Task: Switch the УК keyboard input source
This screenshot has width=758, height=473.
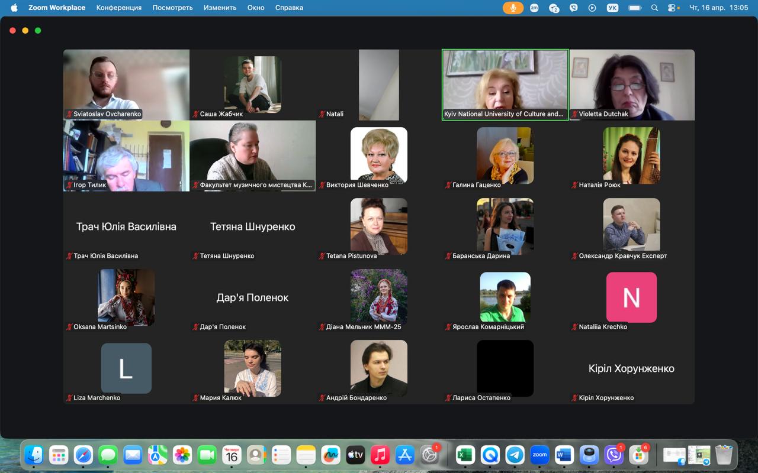Action: [x=612, y=8]
